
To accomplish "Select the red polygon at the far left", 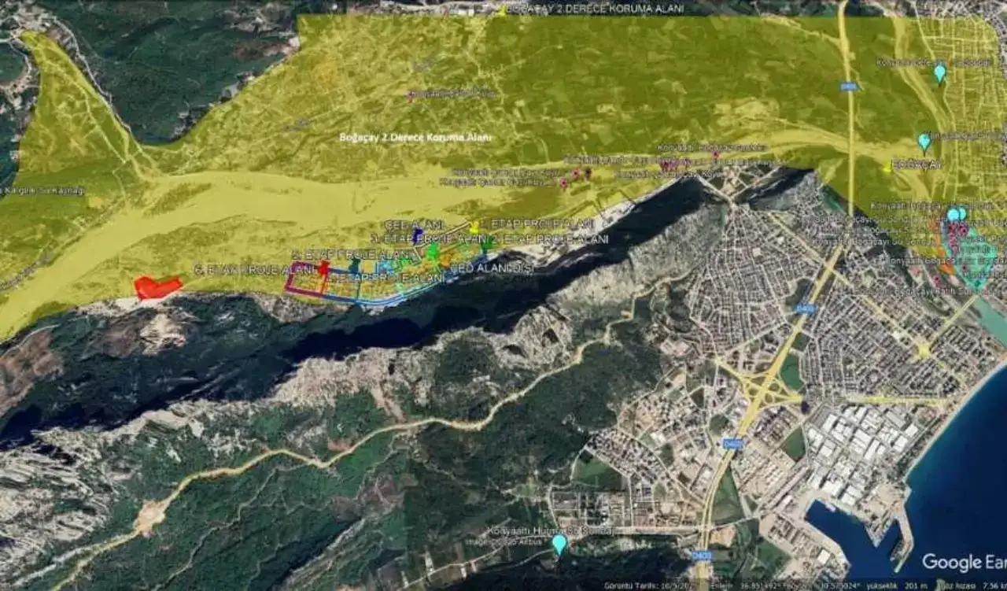I will point(157,288).
